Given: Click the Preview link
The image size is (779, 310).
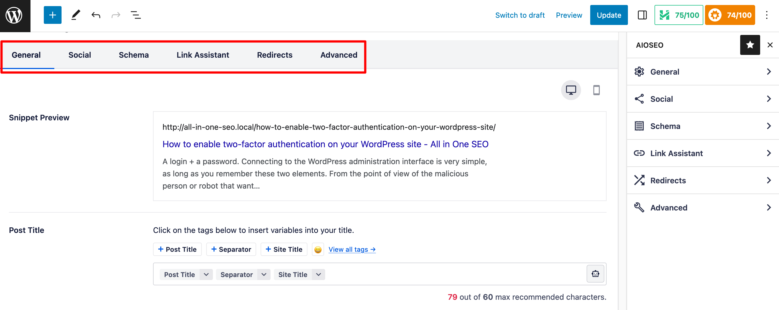Looking at the screenshot, I should pos(569,15).
